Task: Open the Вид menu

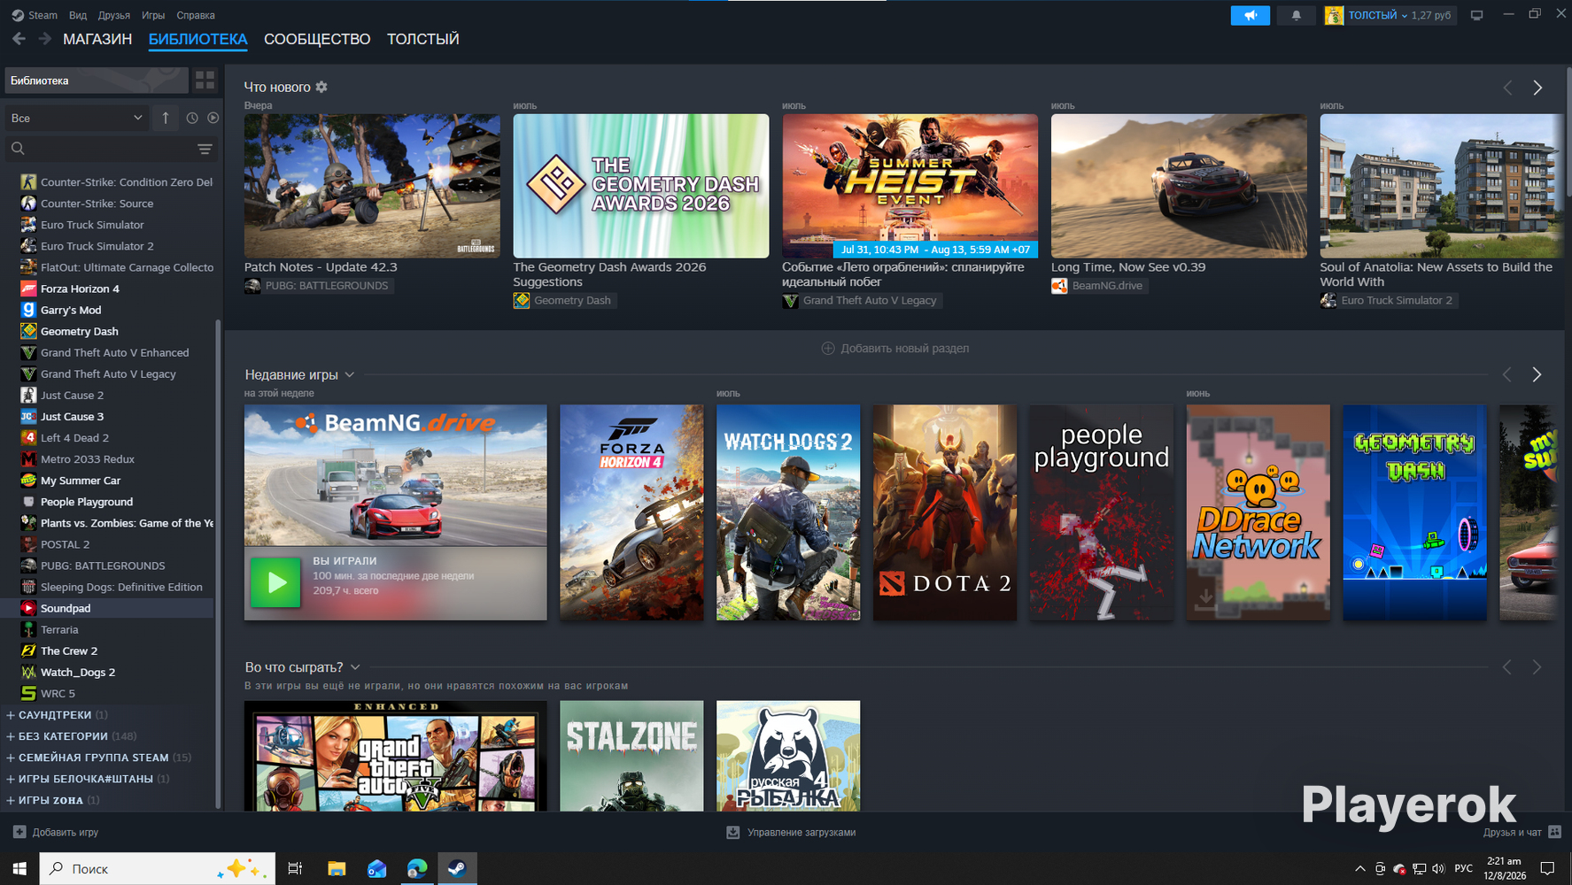Action: (78, 15)
